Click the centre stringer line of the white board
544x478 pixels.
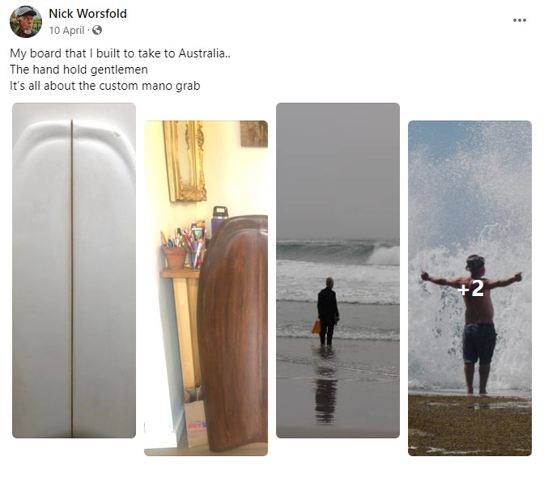pyautogui.click(x=72, y=278)
